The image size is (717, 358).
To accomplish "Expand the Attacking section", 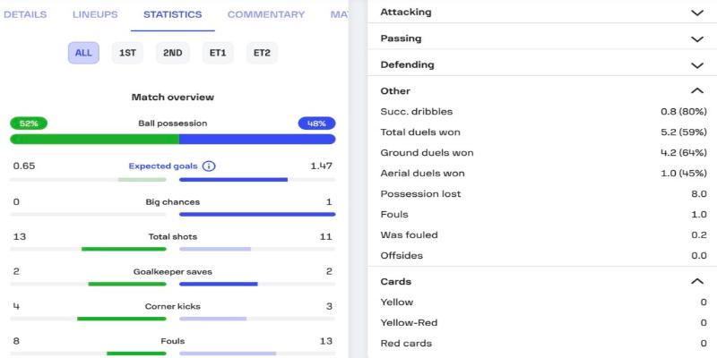I will [696, 13].
